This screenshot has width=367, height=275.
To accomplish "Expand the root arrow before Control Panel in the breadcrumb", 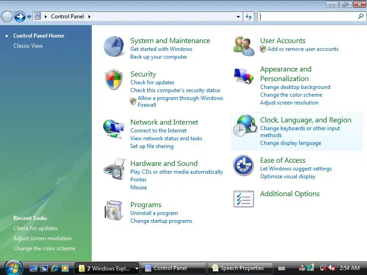I will click(x=45, y=16).
